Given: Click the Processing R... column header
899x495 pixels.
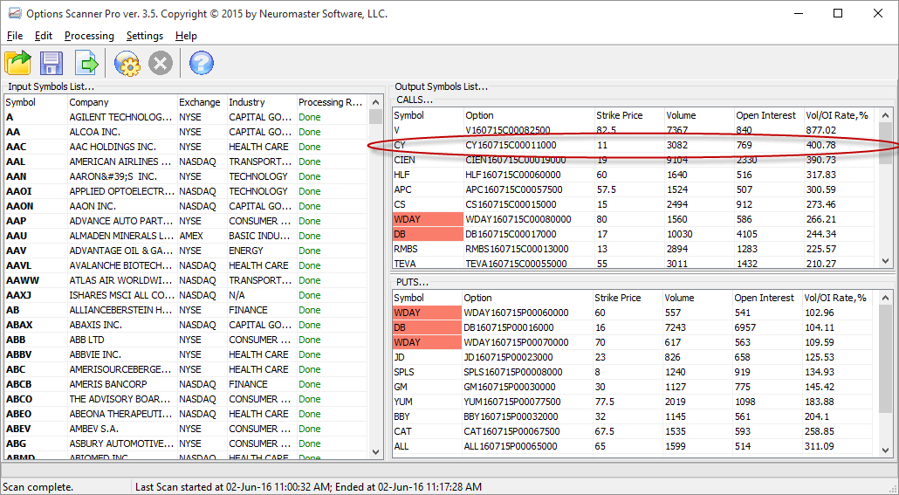Looking at the screenshot, I should [x=332, y=102].
